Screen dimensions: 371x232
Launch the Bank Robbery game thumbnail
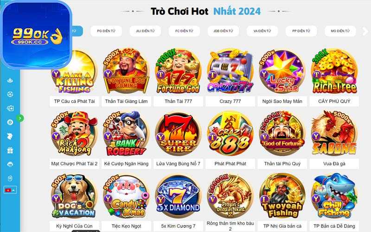tap(126, 133)
